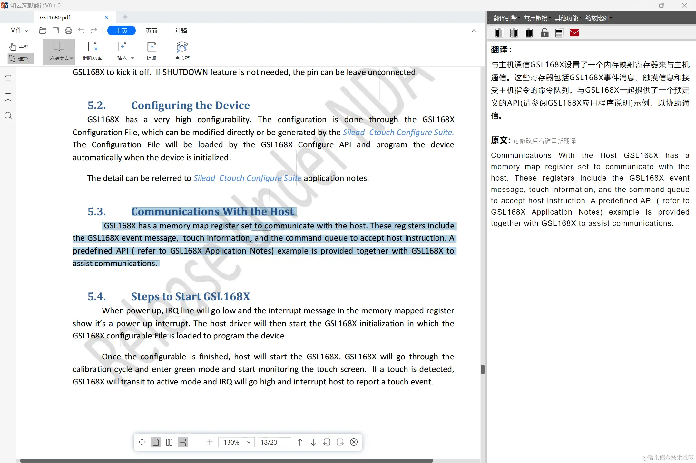Toggle single page view mode
The image size is (696, 463).
pyautogui.click(x=156, y=442)
